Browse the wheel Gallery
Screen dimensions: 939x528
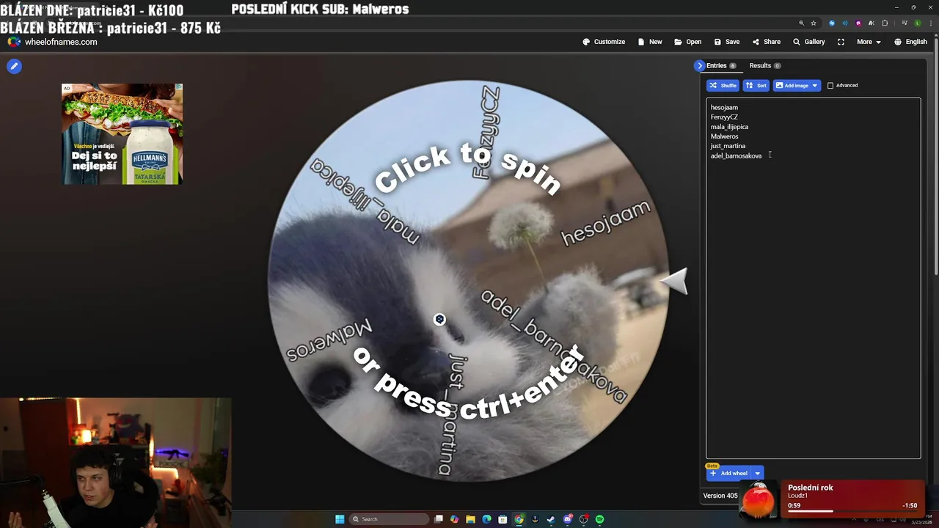tap(809, 42)
